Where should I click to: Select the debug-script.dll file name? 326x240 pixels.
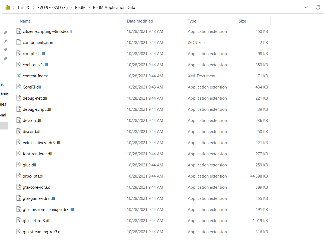point(37,109)
